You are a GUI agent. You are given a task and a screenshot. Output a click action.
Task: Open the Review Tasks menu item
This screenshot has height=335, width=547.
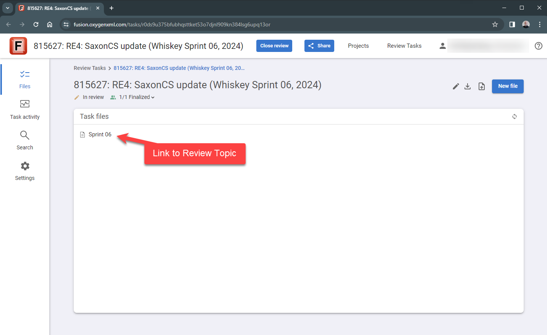point(404,46)
